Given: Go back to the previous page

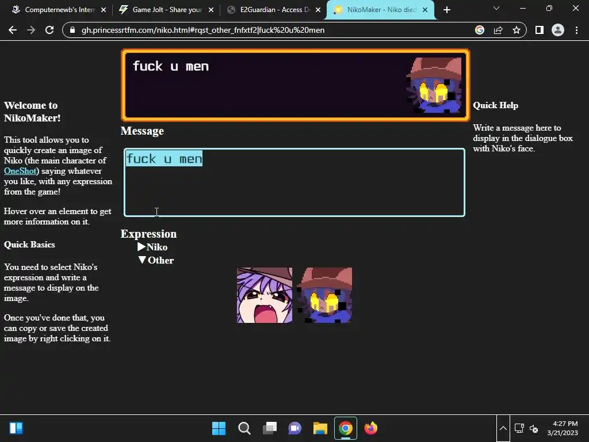Looking at the screenshot, I should (13, 30).
